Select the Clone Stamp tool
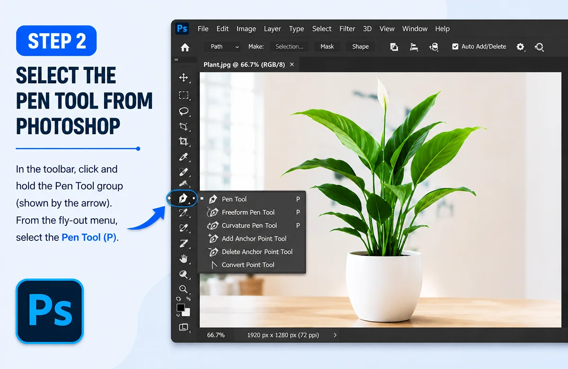Image resolution: width=568 pixels, height=369 pixels. (x=184, y=185)
